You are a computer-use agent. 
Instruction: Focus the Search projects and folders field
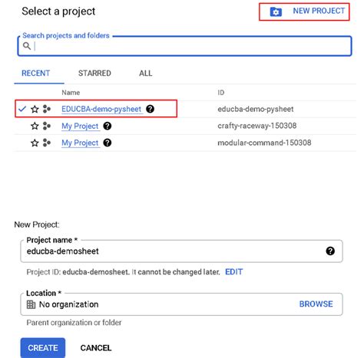tap(185, 46)
